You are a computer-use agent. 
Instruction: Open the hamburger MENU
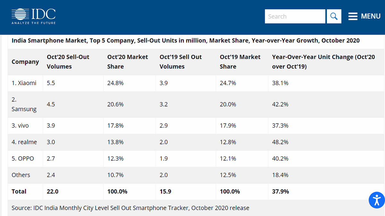click(364, 16)
